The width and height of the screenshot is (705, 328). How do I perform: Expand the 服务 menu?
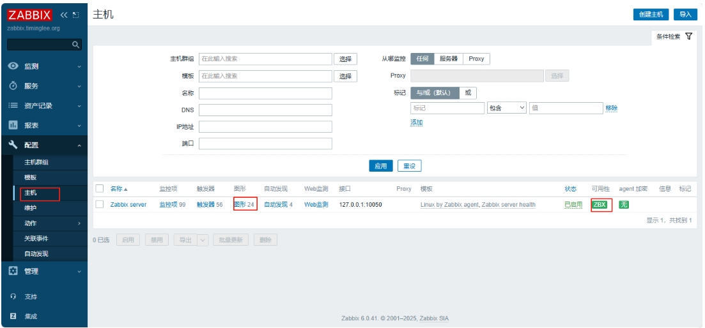click(80, 86)
